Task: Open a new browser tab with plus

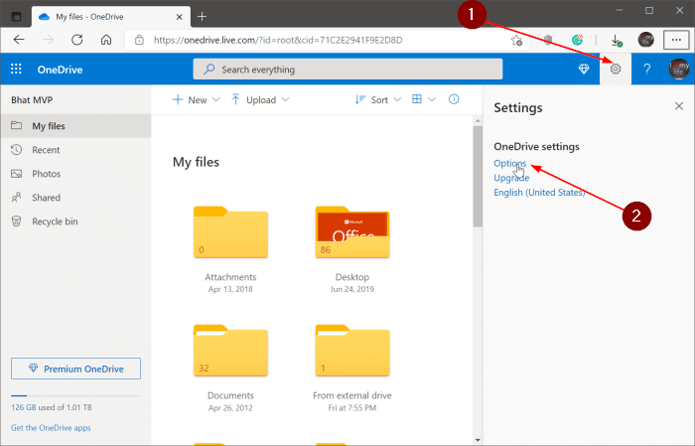Action: [202, 17]
